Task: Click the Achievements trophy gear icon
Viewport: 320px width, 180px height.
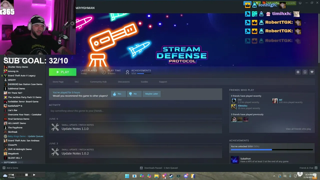Action: (127, 72)
